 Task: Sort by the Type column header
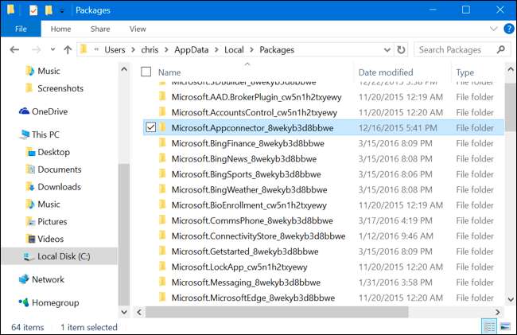[x=465, y=72]
